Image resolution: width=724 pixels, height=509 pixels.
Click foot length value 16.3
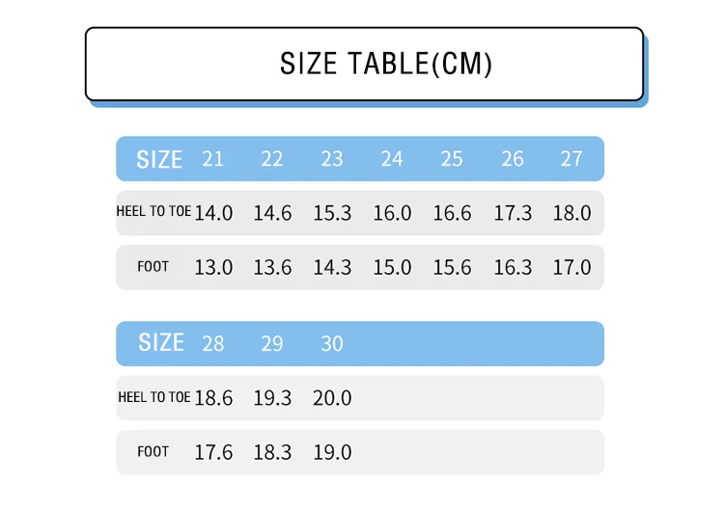pos(513,267)
